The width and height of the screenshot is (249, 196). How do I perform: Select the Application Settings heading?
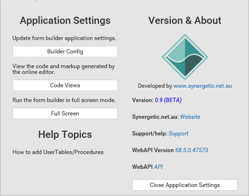65,21
